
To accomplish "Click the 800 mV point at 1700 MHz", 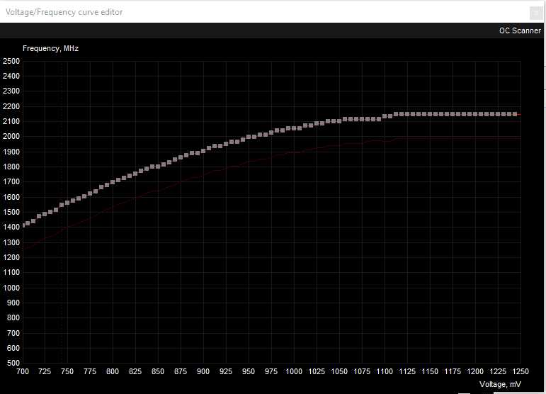I will [113, 182].
